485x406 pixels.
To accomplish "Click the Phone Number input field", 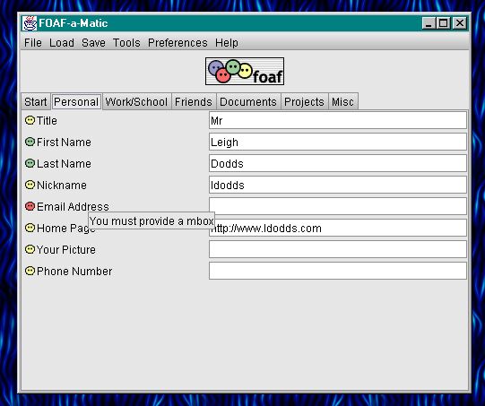I will [338, 271].
